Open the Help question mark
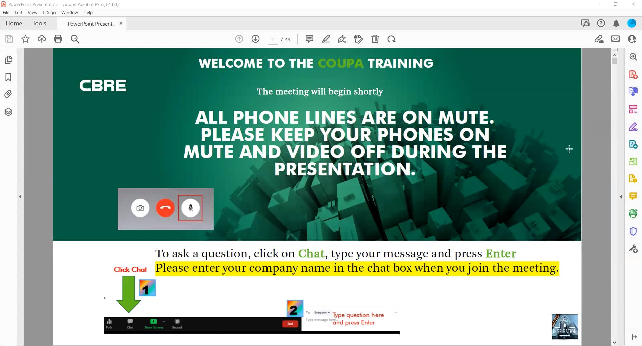Viewport: 642px width, 346px height. 601,23
